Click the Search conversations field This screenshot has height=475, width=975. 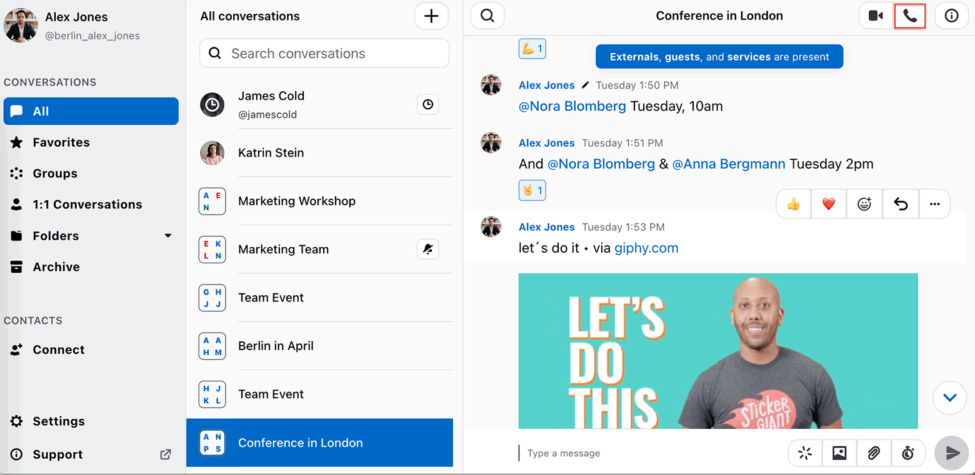pos(324,54)
